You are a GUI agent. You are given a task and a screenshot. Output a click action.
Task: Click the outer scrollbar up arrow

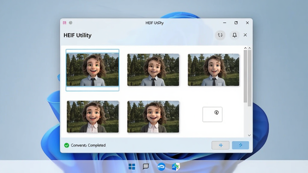point(249,48)
